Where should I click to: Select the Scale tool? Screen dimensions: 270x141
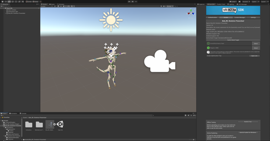point(13,2)
